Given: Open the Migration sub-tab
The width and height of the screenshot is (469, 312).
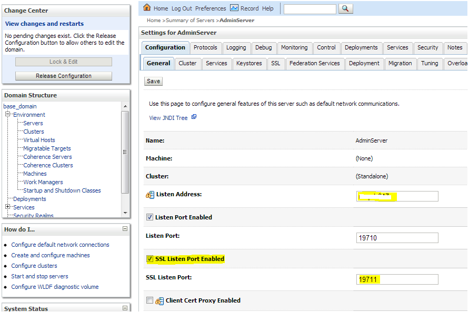Looking at the screenshot, I should [x=400, y=63].
